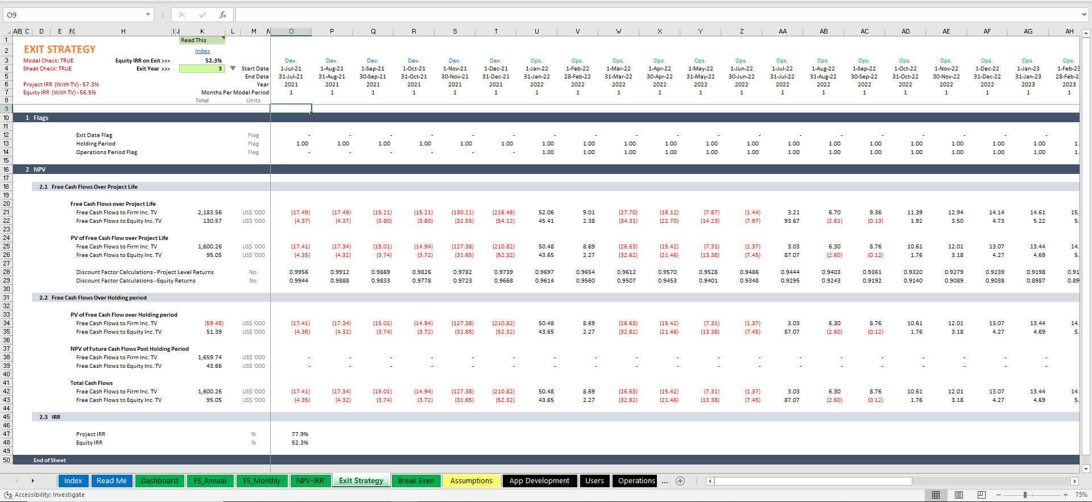Open the Assumptions sheet tab
1092x502 pixels.
[x=471, y=481]
